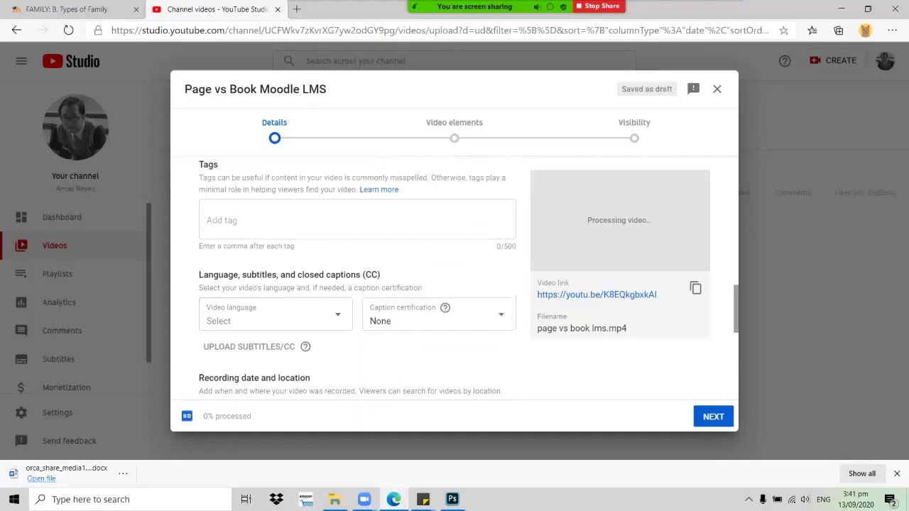The image size is (909, 511).
Task: Open help for Caption certification
Action: click(445, 307)
